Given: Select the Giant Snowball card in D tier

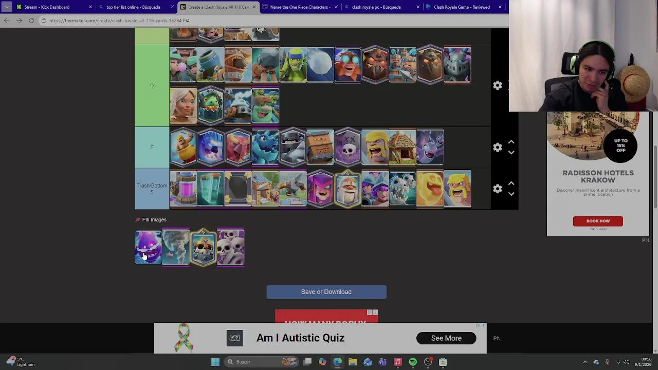Looking at the screenshot, I should tap(320, 64).
